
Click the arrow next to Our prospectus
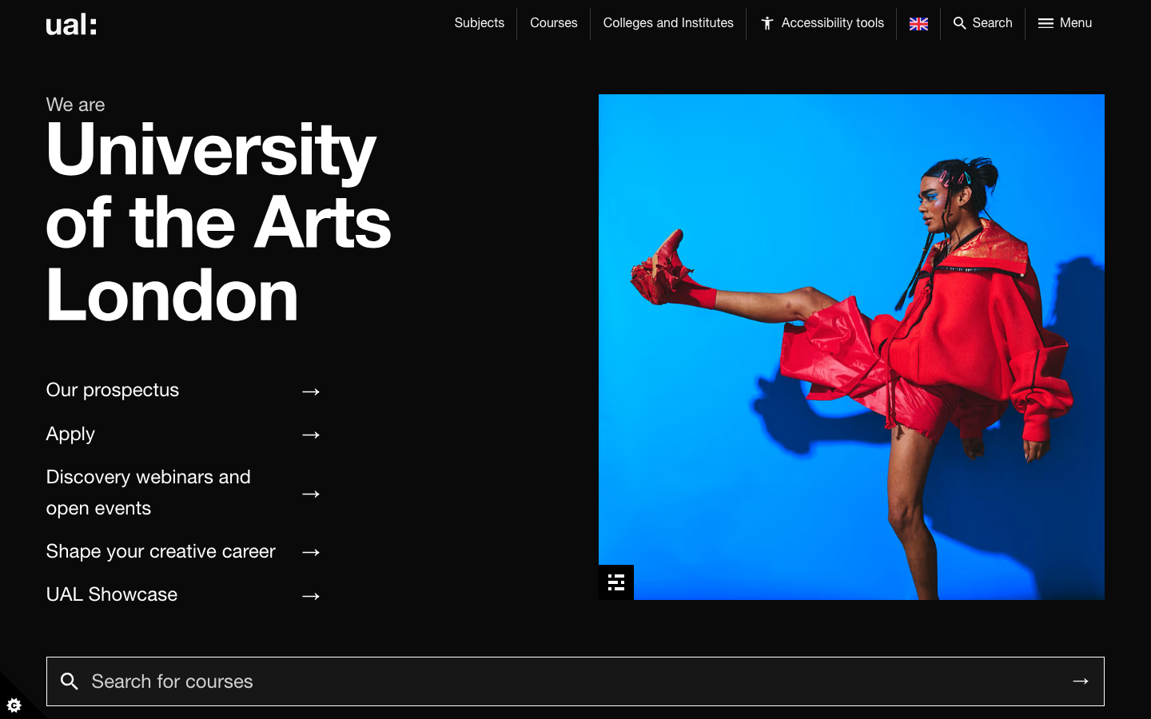pyautogui.click(x=311, y=391)
